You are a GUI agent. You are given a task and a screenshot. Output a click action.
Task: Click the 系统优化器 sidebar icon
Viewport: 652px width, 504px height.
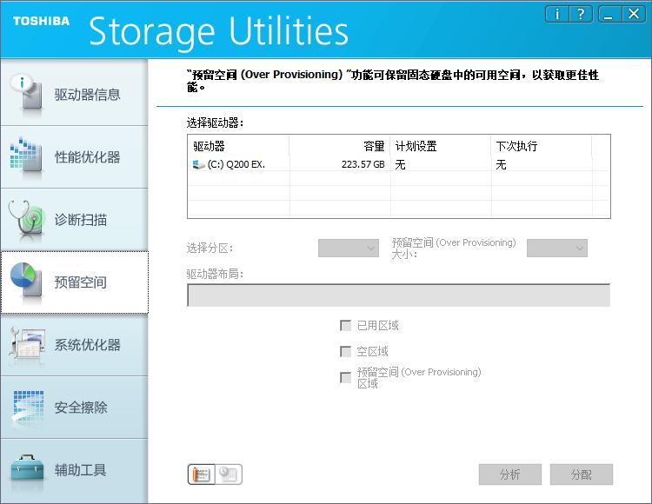(26, 344)
